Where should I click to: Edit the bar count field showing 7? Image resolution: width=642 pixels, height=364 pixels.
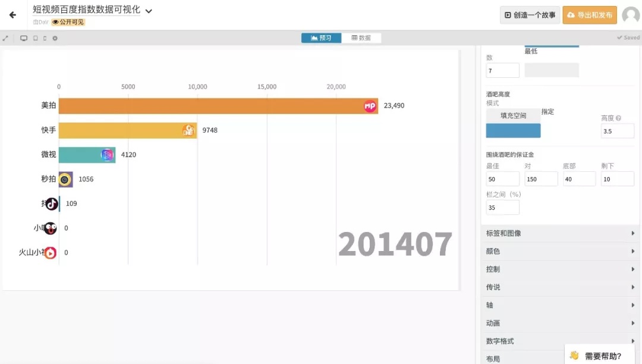pyautogui.click(x=502, y=70)
